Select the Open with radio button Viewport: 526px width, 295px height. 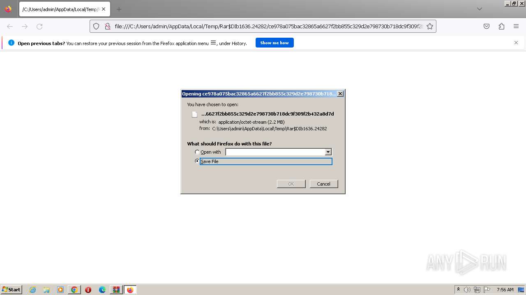[x=197, y=152]
